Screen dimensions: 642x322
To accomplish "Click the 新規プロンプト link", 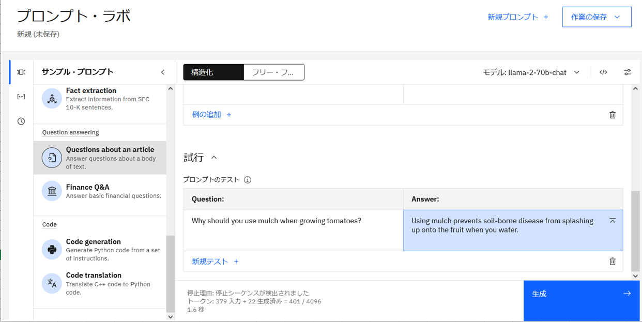I will [518, 17].
